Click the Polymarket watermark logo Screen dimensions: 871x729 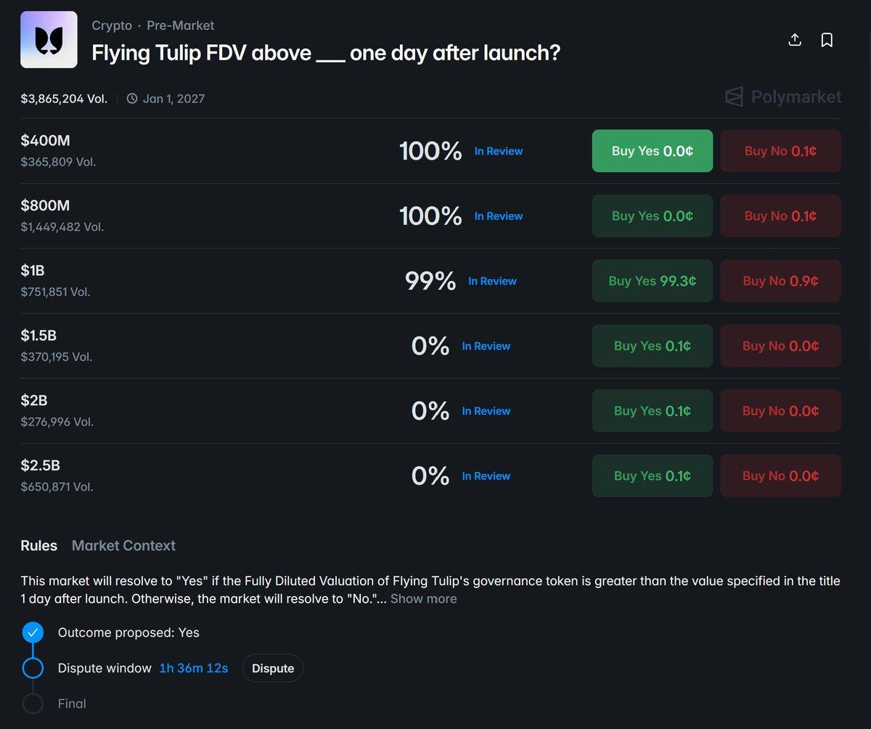point(781,97)
